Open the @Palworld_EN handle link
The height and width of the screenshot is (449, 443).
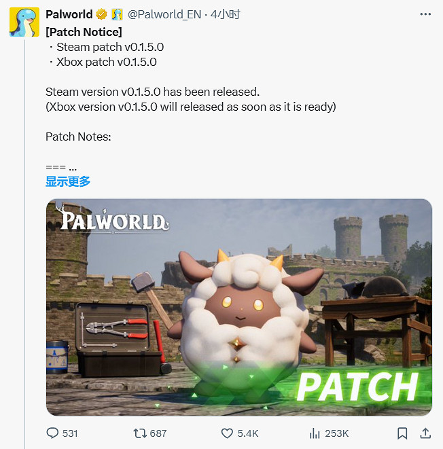click(x=164, y=14)
